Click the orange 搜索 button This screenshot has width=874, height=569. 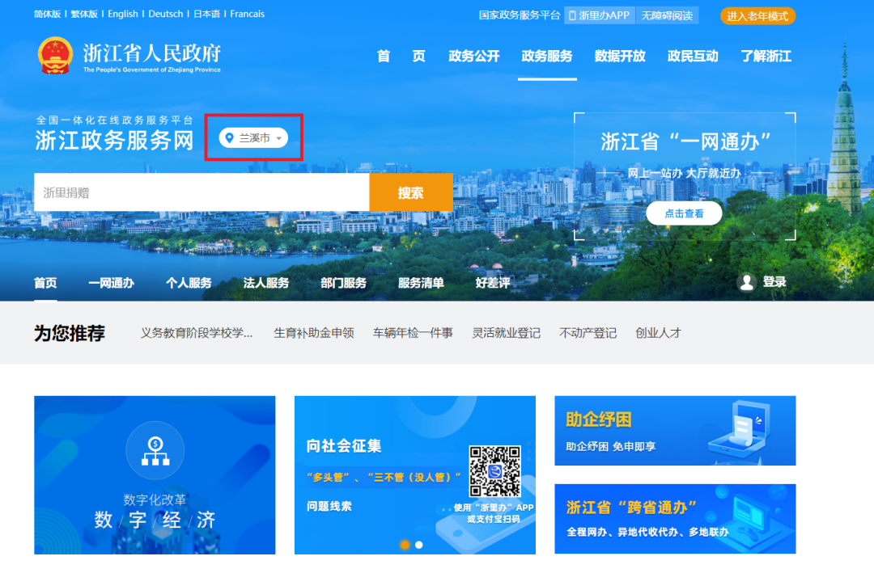tap(411, 192)
